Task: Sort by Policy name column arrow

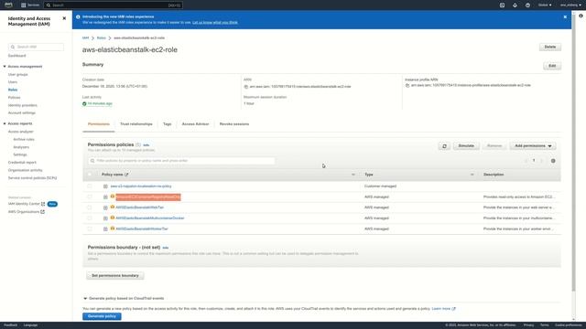Action: pyautogui.click(x=353, y=175)
